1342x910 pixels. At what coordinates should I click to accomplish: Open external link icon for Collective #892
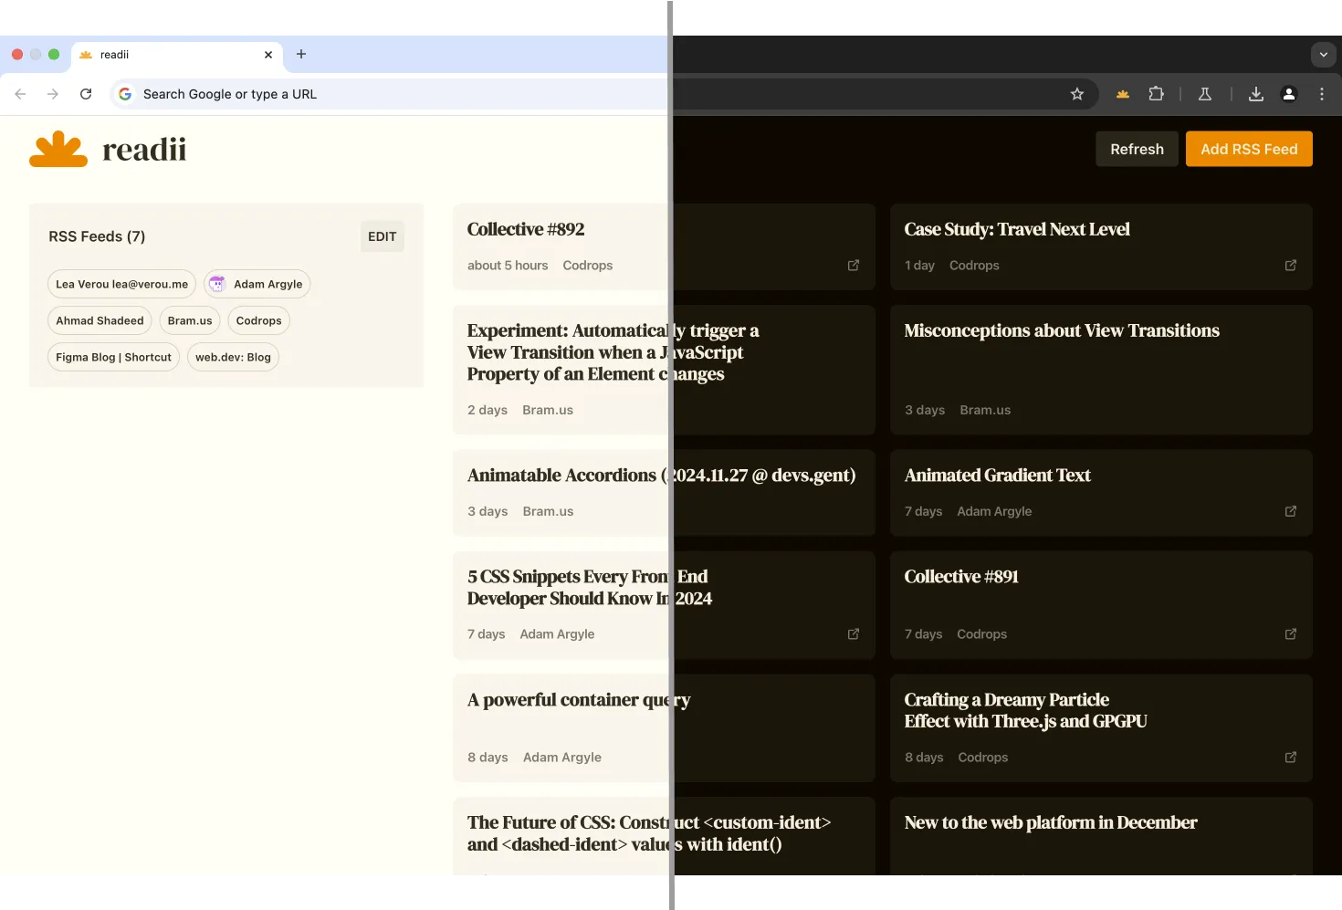pyautogui.click(x=854, y=266)
